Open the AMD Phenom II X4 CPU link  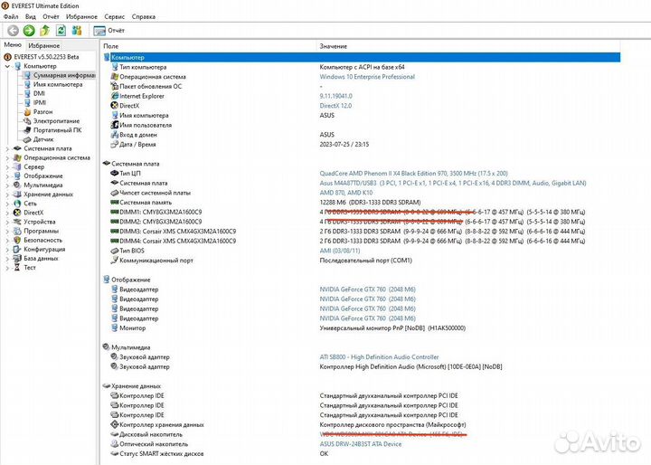pos(413,174)
